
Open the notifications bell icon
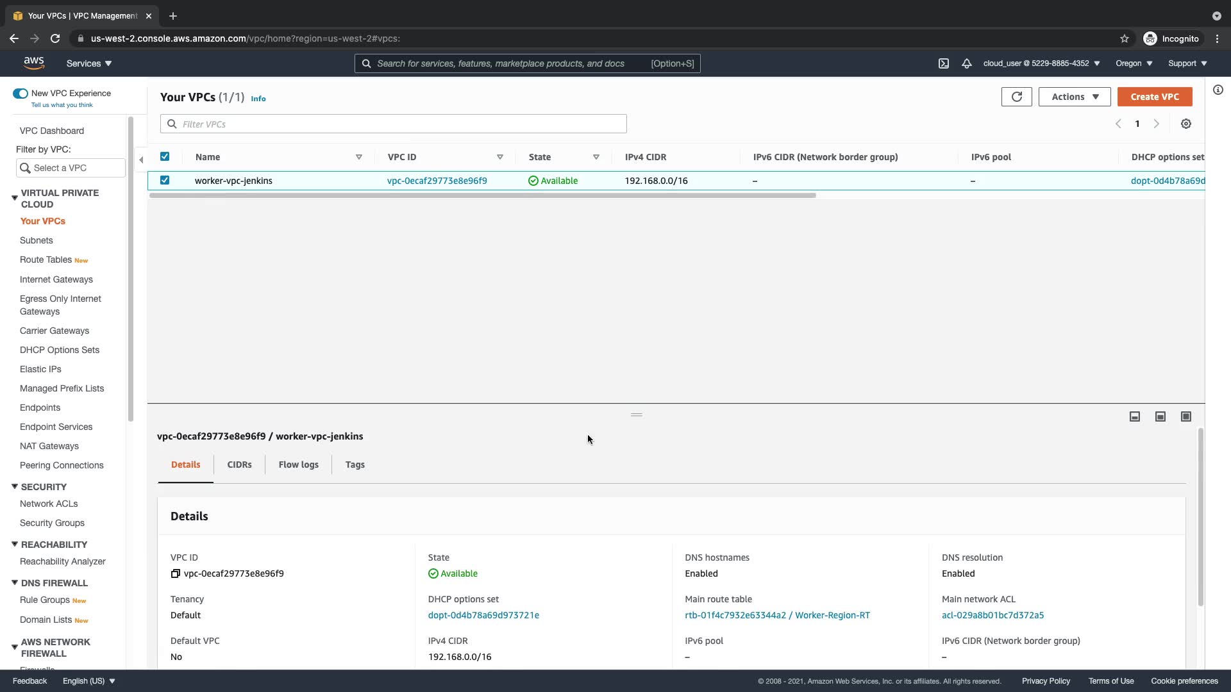click(966, 63)
